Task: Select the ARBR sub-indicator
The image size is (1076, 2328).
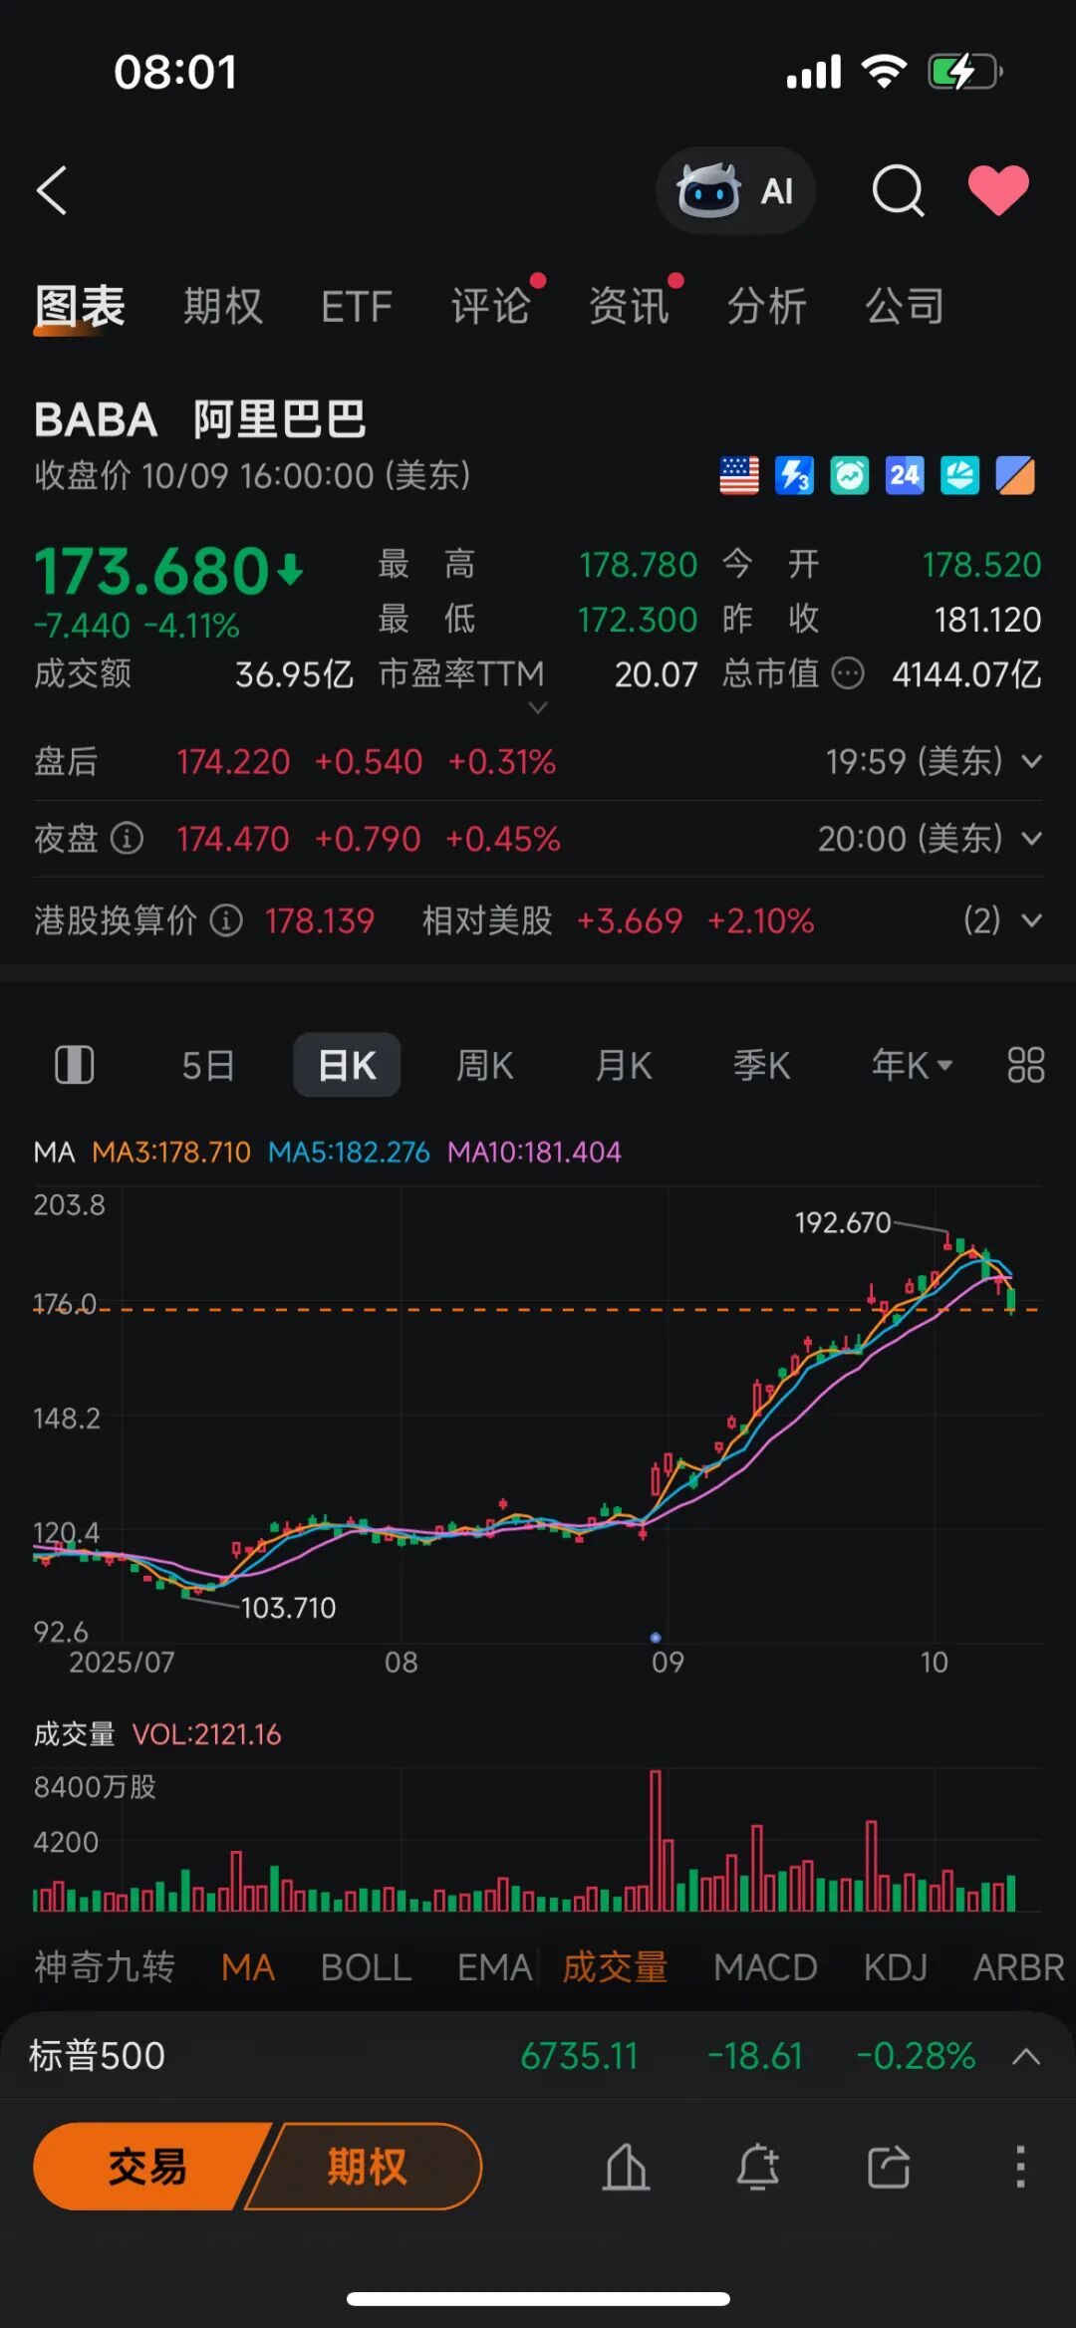Action: (1019, 1967)
